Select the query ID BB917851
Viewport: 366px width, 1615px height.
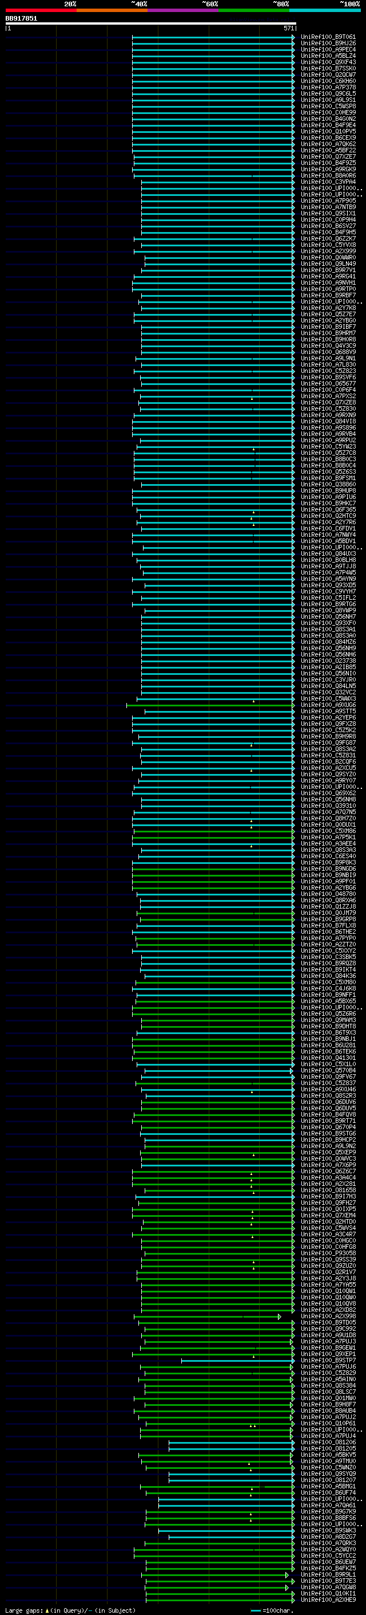click(x=21, y=18)
